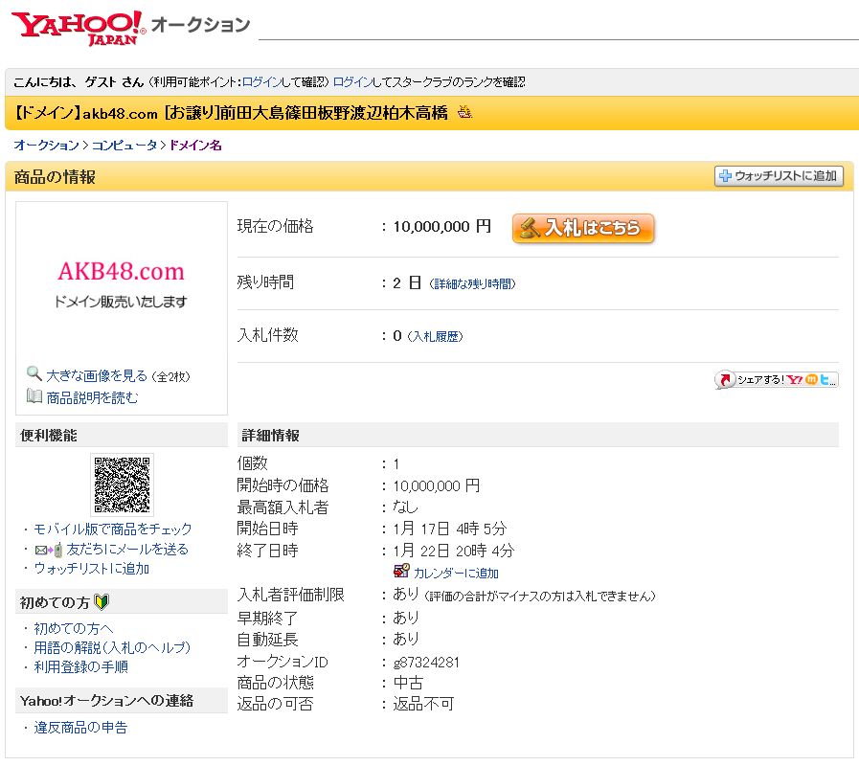
Task: Click the small icon after the auction title
Action: pos(464,112)
